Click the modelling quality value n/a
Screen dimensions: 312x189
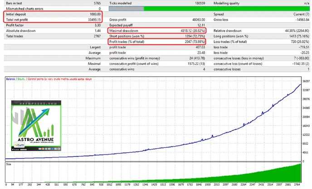pos(307,3)
